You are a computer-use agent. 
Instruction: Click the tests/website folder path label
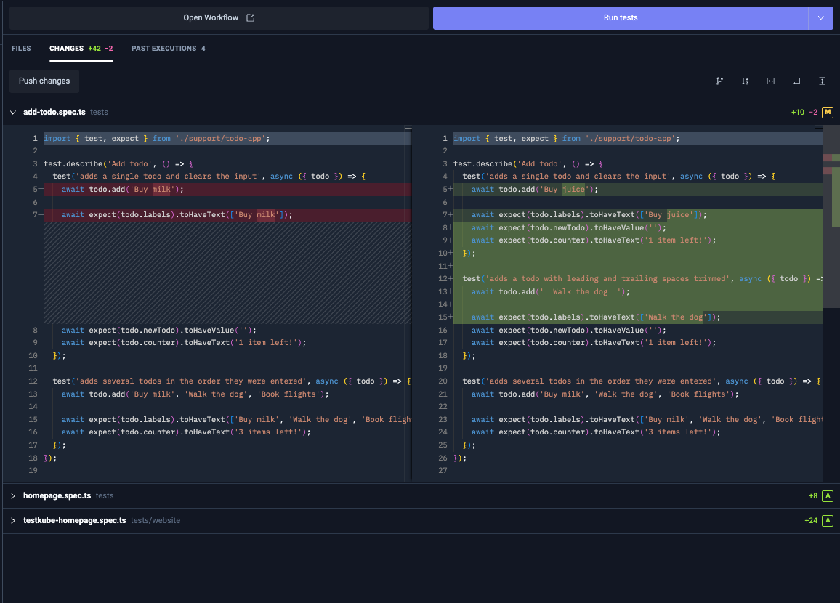(156, 520)
